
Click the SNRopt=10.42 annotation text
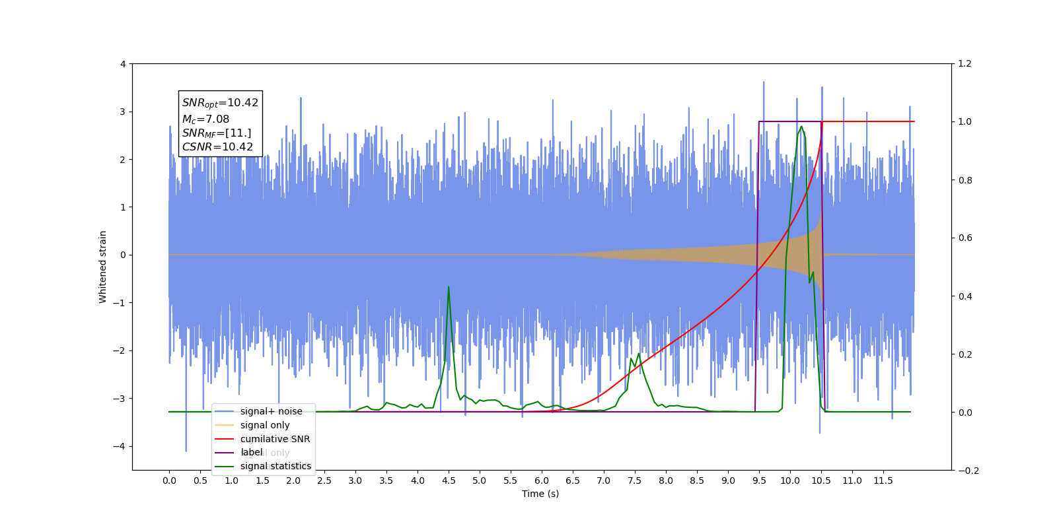point(220,103)
